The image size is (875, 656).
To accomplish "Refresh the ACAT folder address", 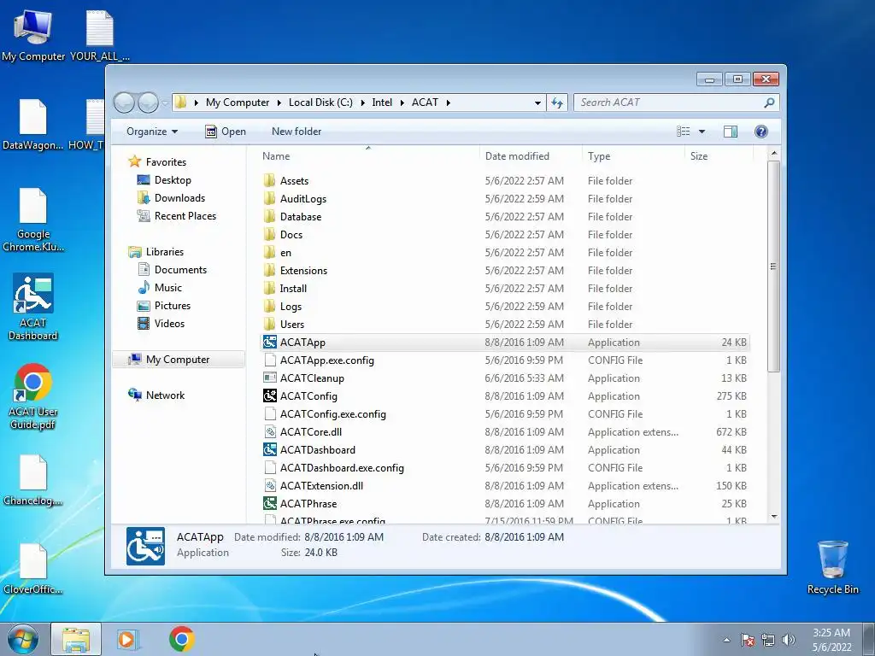I will click(x=557, y=102).
